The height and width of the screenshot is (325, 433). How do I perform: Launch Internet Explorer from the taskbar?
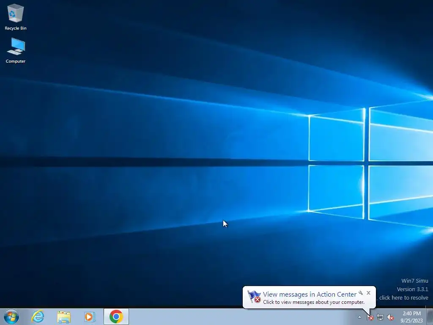tap(38, 317)
